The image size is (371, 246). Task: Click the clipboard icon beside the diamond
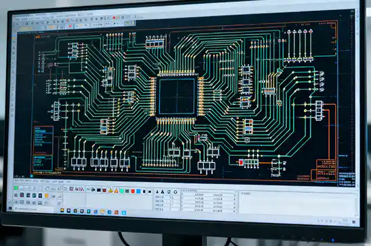point(169,191)
